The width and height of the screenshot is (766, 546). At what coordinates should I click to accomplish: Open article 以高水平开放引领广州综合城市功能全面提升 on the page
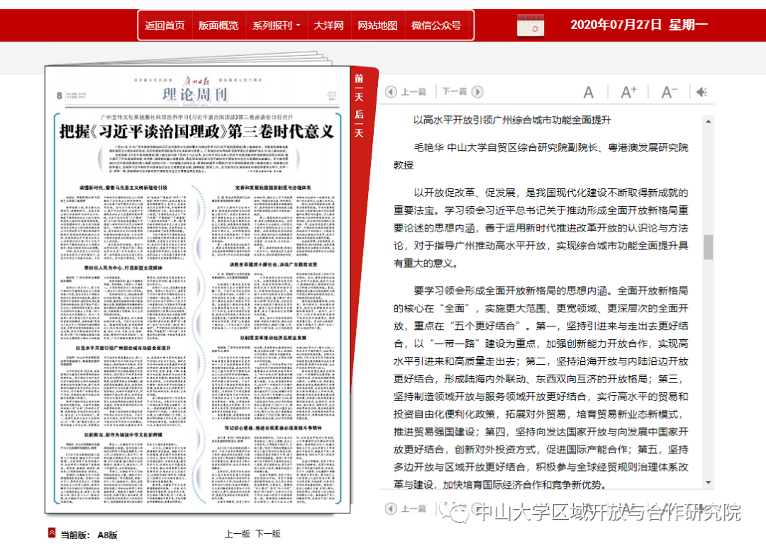pos(123,348)
